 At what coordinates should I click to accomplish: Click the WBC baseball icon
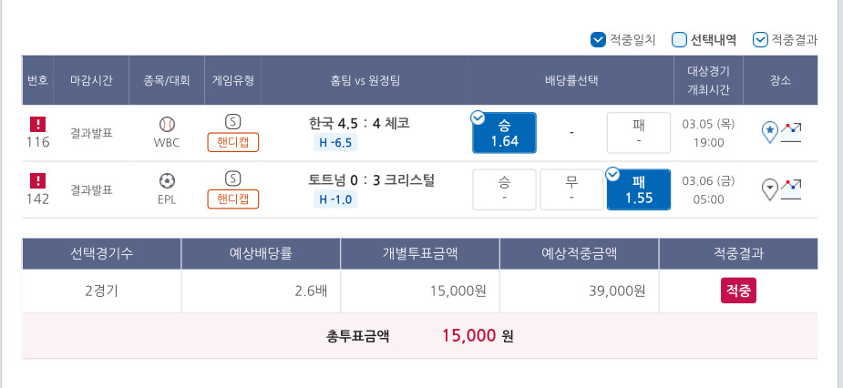(167, 124)
